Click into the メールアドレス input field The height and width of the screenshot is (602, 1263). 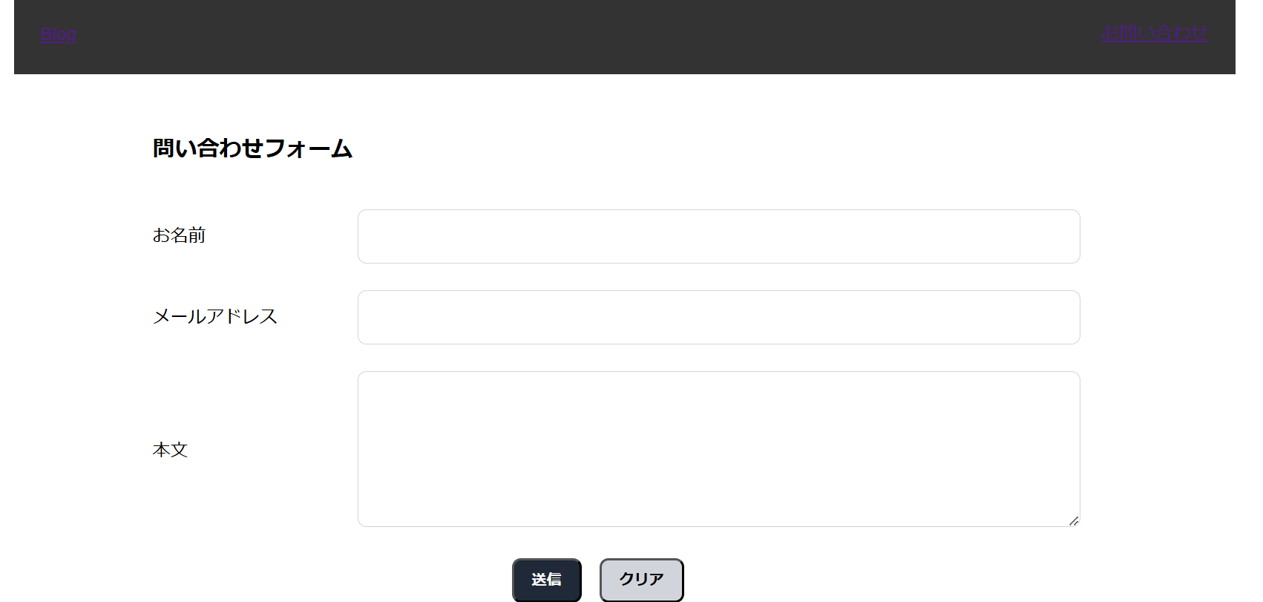tap(718, 317)
